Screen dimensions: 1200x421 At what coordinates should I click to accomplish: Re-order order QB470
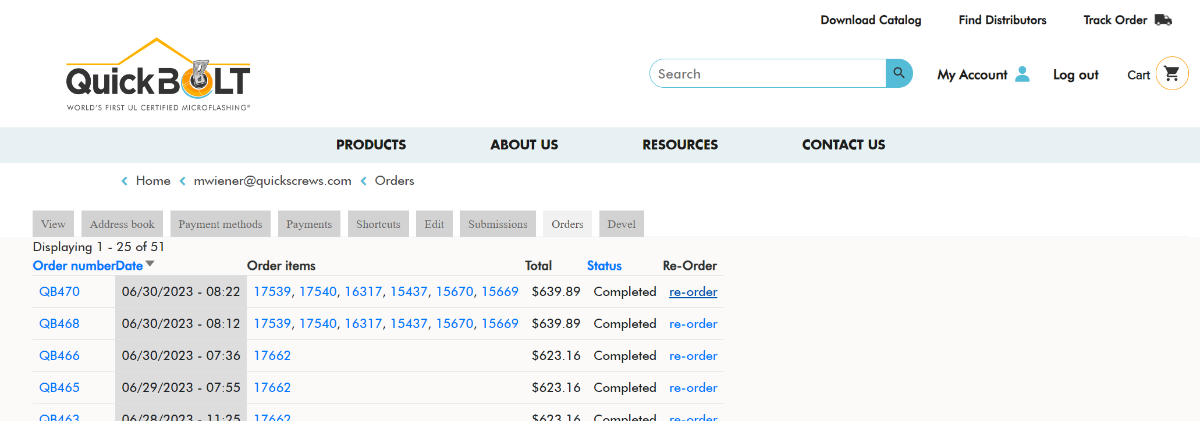(693, 292)
